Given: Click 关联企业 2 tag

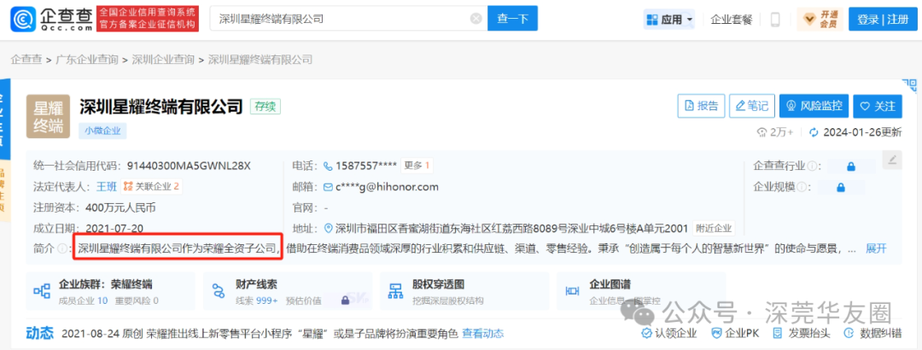Looking at the screenshot, I should 152,187.
